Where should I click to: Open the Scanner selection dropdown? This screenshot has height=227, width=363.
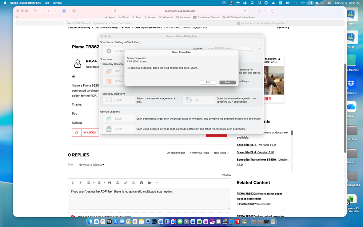230,48
